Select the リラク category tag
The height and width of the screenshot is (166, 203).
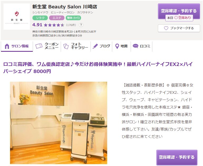(x=40, y=18)
